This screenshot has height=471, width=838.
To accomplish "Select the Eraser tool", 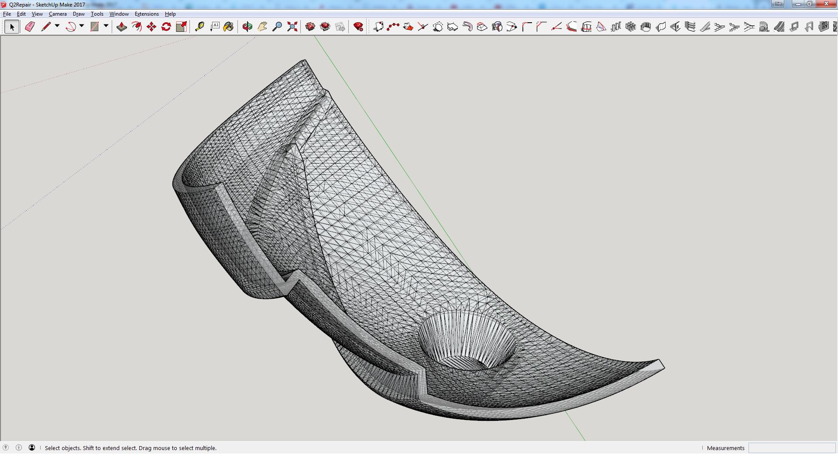I will tap(30, 27).
